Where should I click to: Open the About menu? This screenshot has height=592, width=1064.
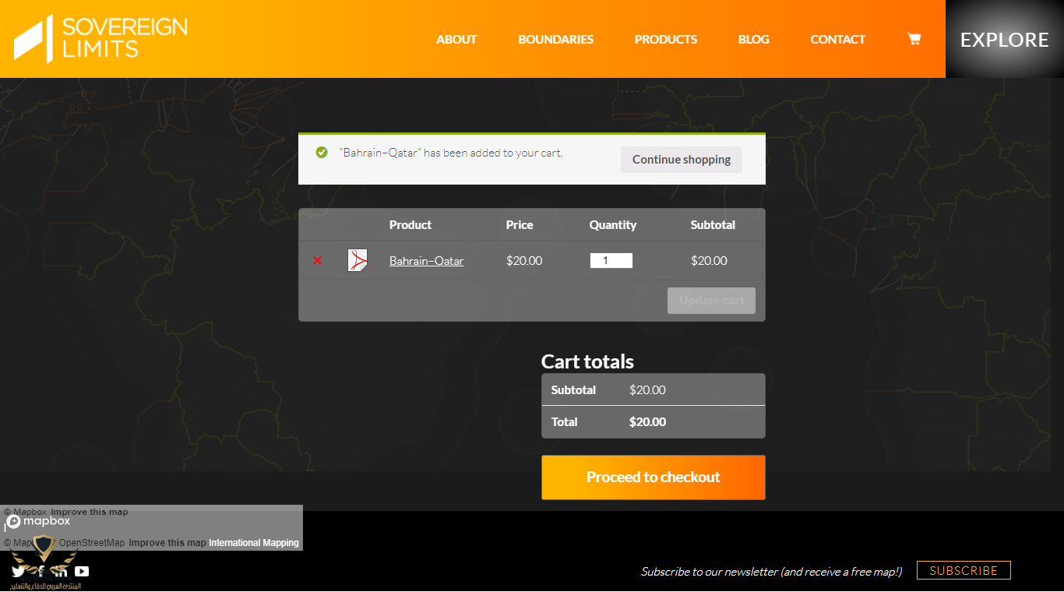[x=456, y=39]
